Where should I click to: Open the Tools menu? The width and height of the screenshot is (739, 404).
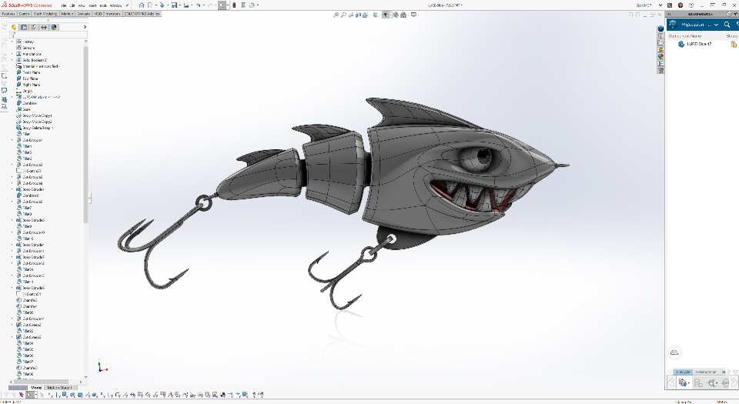click(x=102, y=5)
